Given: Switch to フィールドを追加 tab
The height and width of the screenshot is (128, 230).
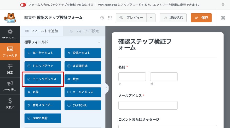Looking at the screenshot, I should [42, 31].
